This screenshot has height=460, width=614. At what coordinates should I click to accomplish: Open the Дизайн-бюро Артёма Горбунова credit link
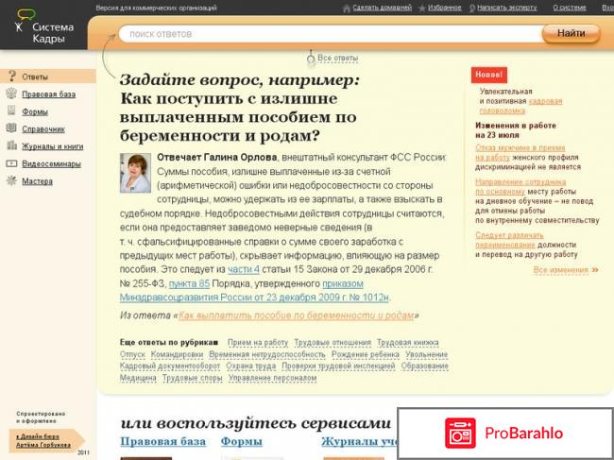point(43,440)
